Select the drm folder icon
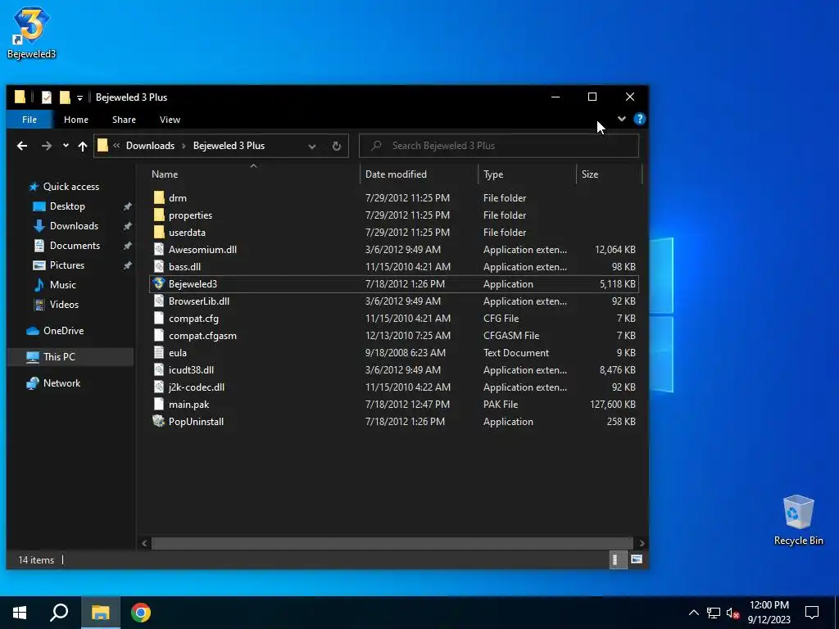Screen dimensions: 839x629 pos(159,198)
